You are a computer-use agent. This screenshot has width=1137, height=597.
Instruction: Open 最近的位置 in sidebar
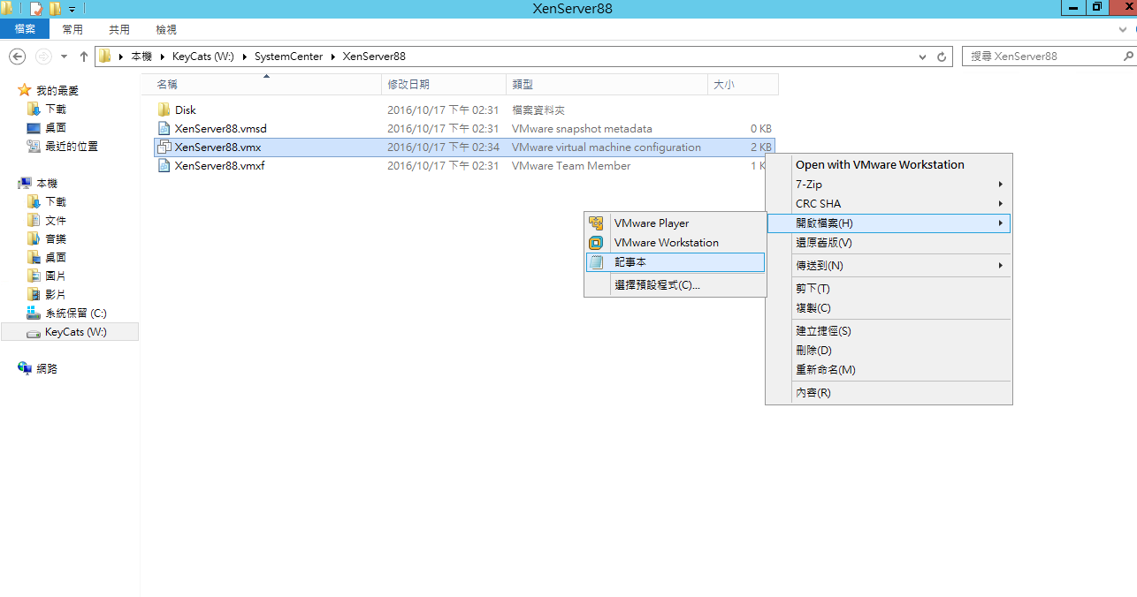point(72,146)
